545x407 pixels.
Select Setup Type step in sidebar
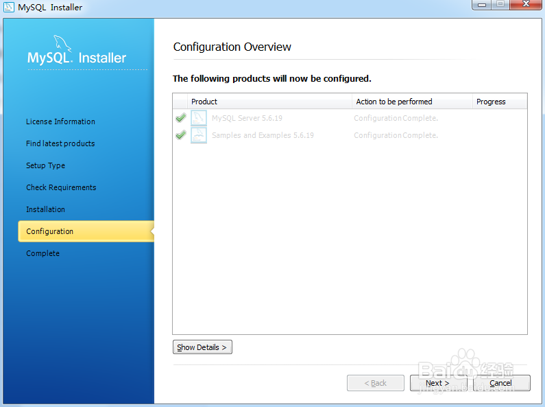click(x=45, y=165)
